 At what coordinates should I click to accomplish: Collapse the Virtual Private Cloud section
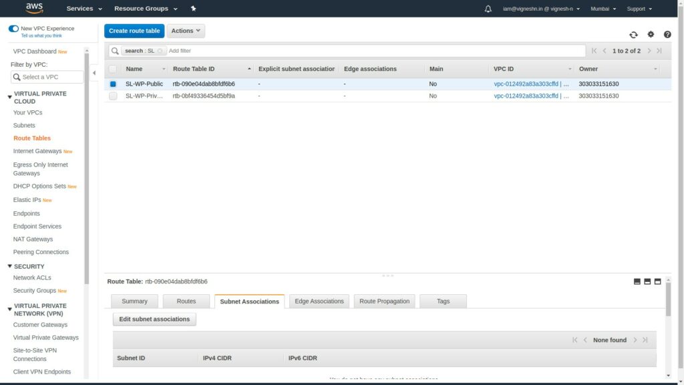coord(9,98)
